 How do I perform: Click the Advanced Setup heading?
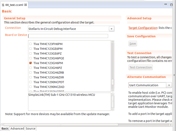139,18
